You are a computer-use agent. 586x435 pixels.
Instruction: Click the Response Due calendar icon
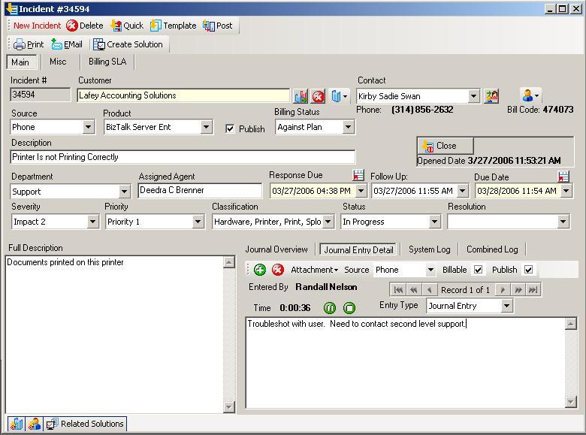(358, 175)
